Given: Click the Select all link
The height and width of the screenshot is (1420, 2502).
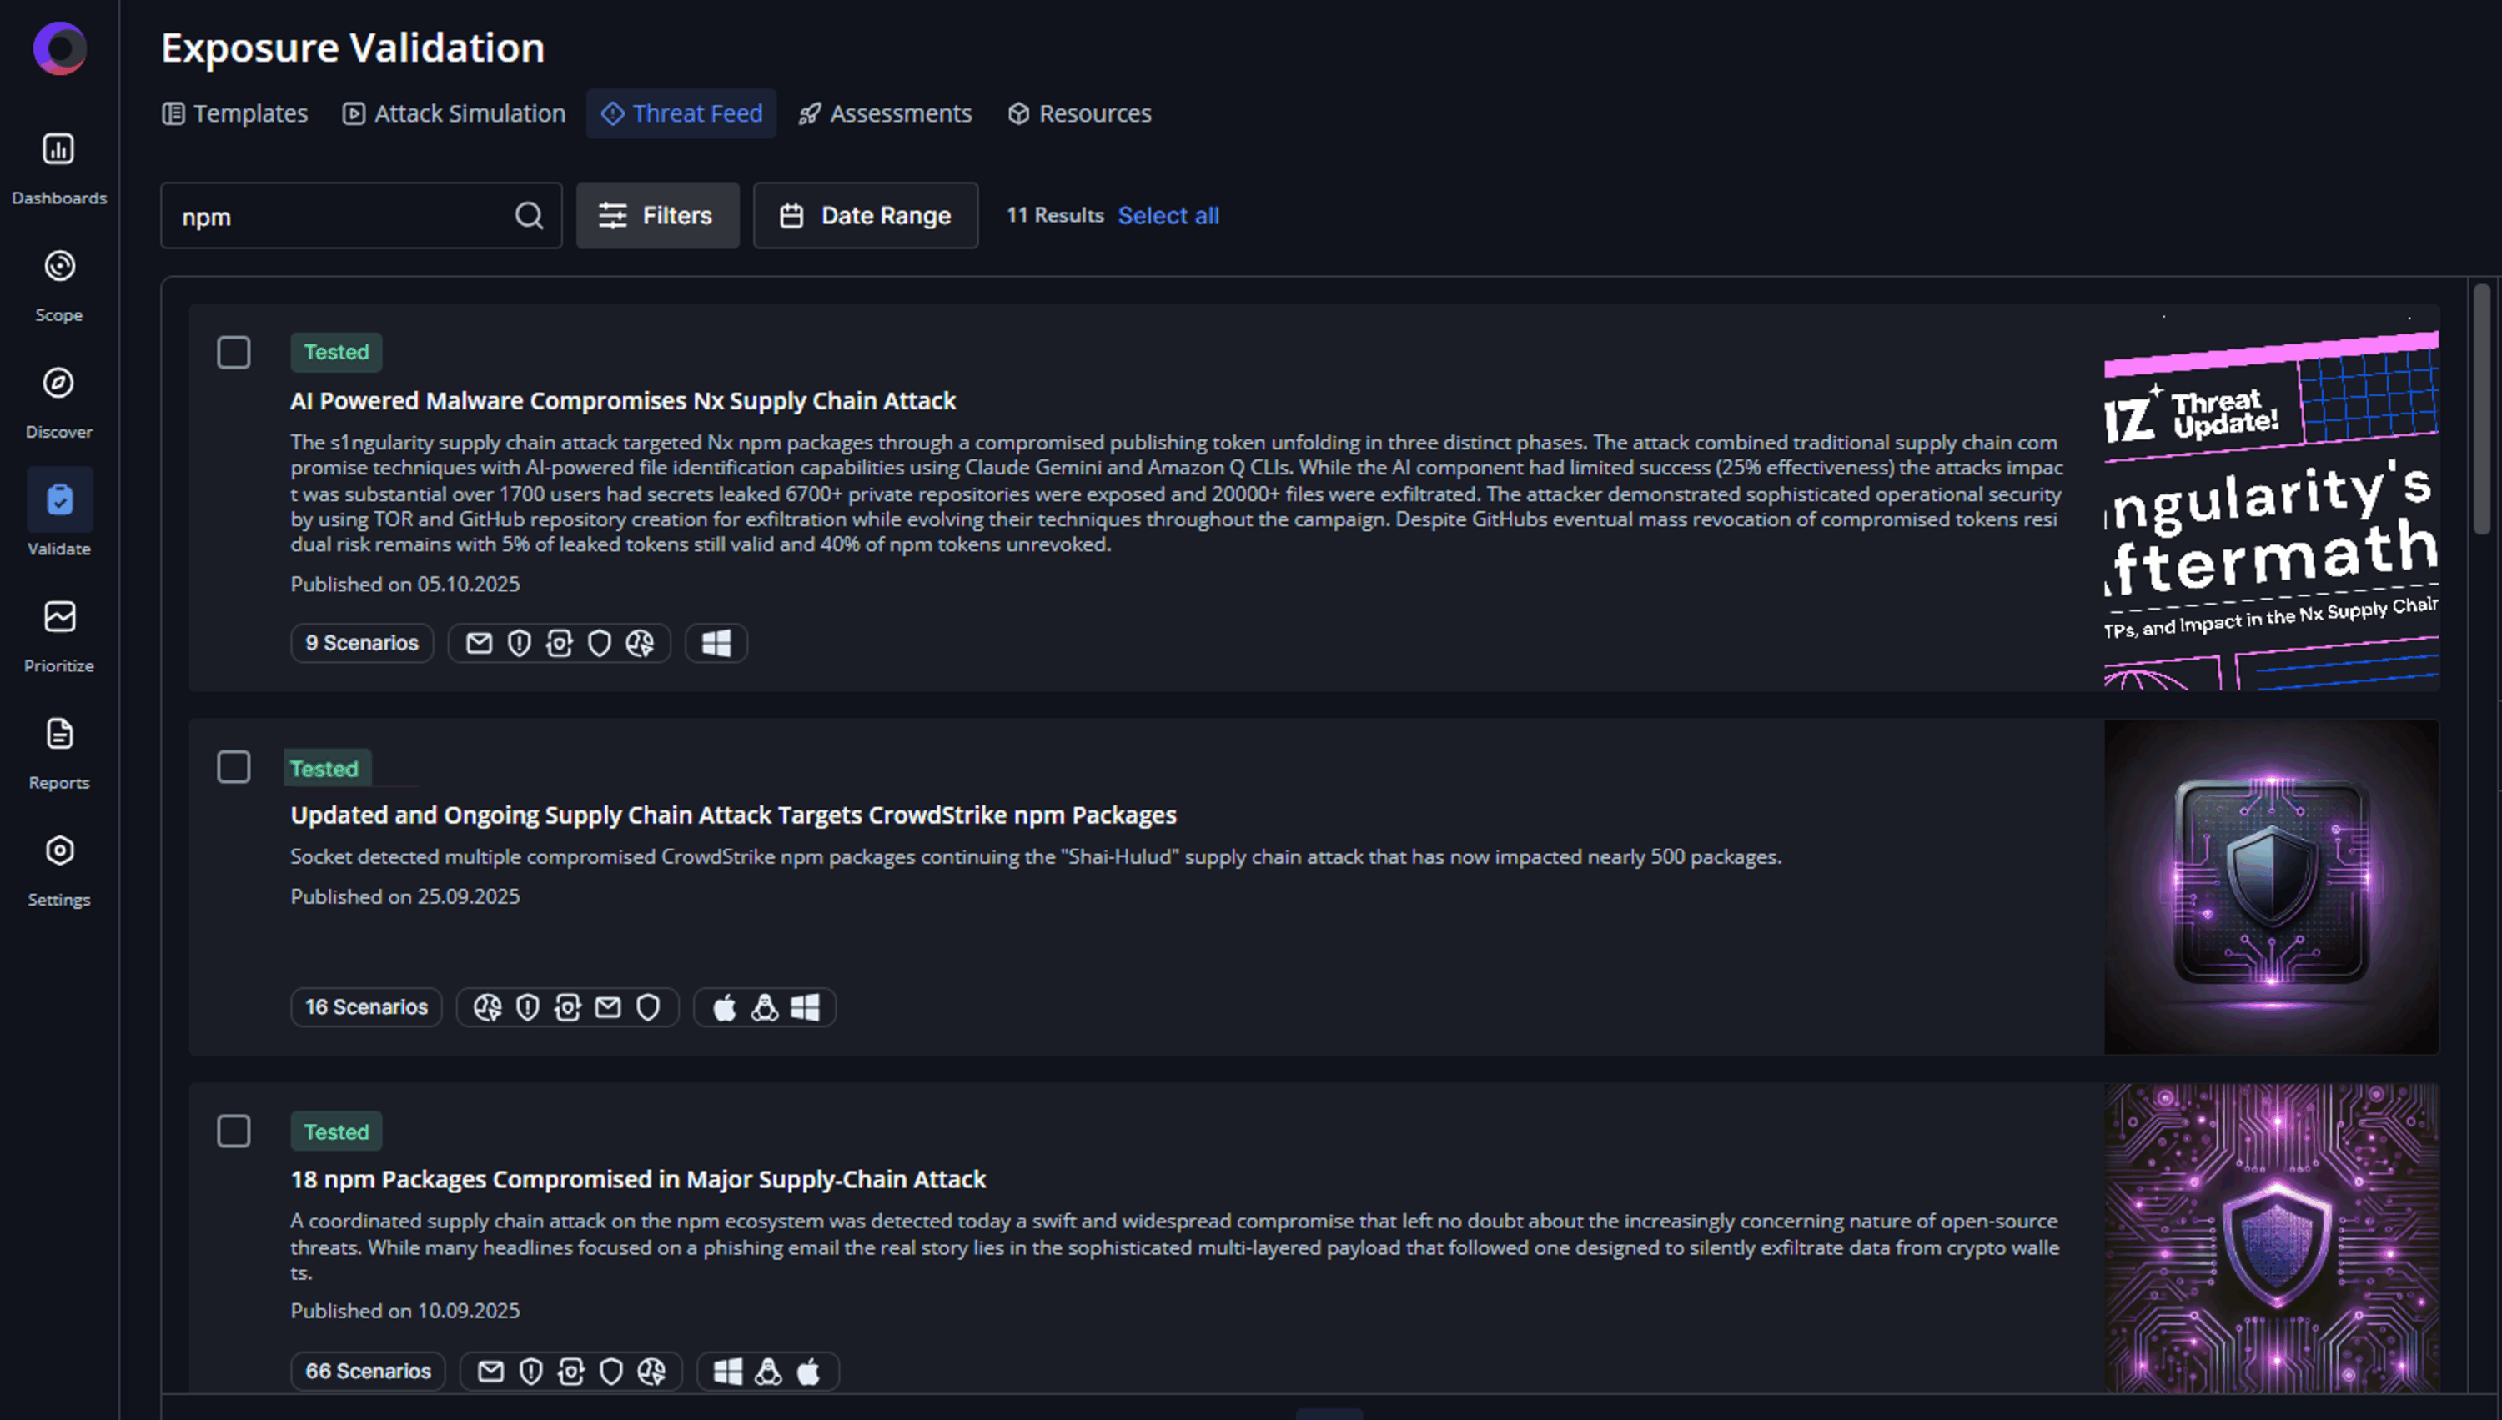Looking at the screenshot, I should coord(1168,215).
